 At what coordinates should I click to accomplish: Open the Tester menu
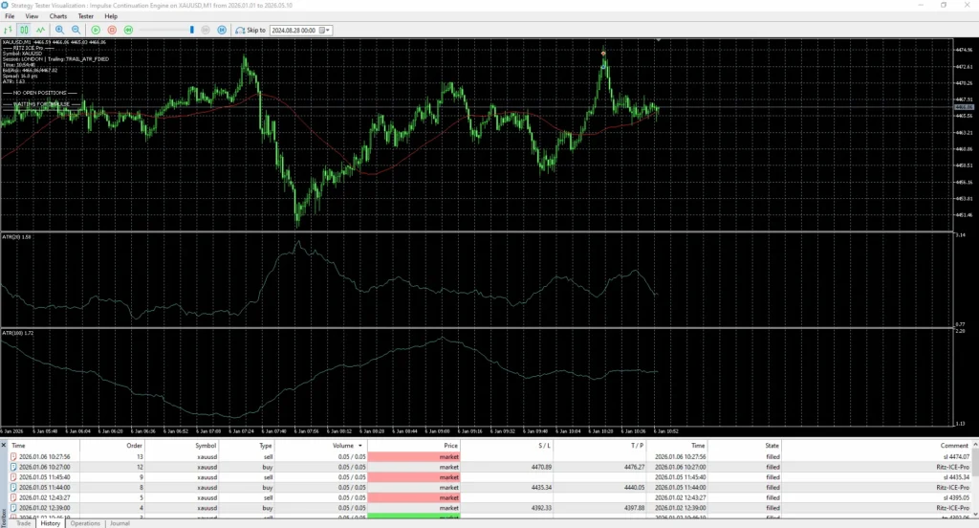coord(85,16)
